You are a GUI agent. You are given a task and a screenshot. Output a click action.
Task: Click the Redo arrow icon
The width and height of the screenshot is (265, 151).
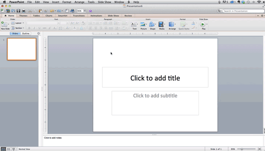click(59, 11)
